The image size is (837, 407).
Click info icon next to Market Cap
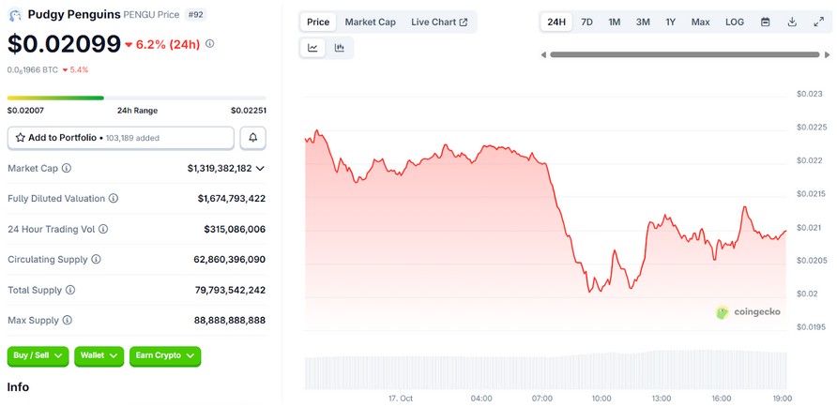(67, 169)
